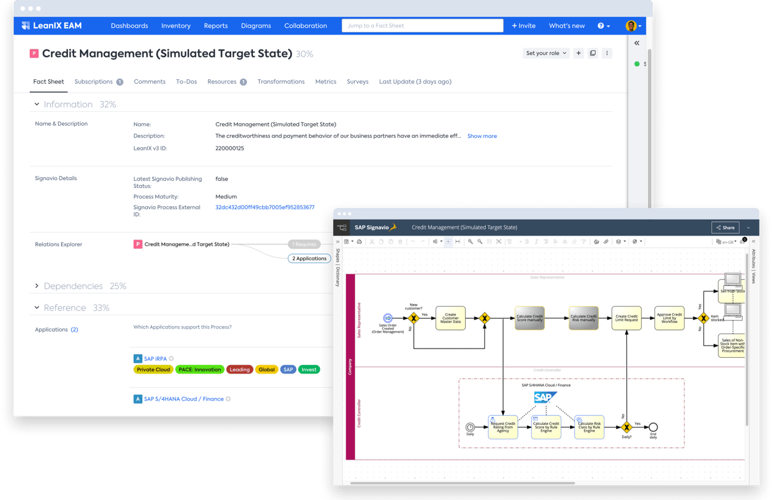Screen dimensions: 773x500
Task: Select the yellow Private Cloud tag
Action: coord(153,369)
